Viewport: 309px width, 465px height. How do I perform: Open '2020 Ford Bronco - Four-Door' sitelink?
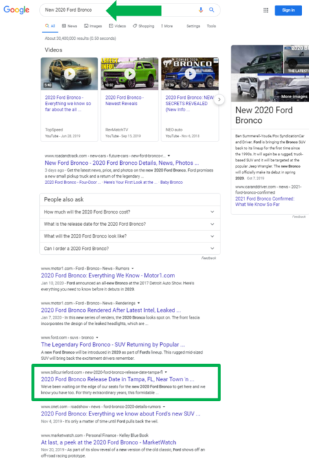pos(73,183)
